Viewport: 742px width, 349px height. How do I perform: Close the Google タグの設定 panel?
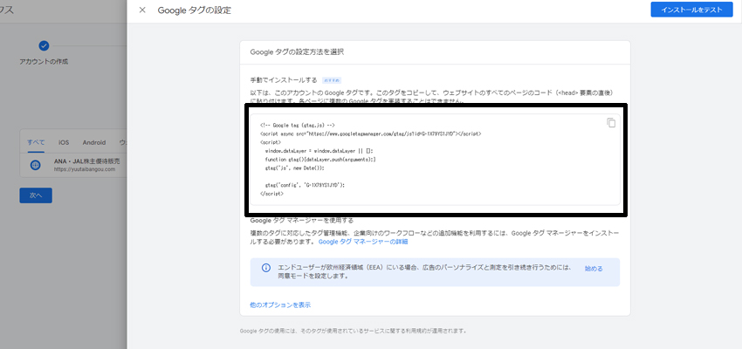[142, 10]
